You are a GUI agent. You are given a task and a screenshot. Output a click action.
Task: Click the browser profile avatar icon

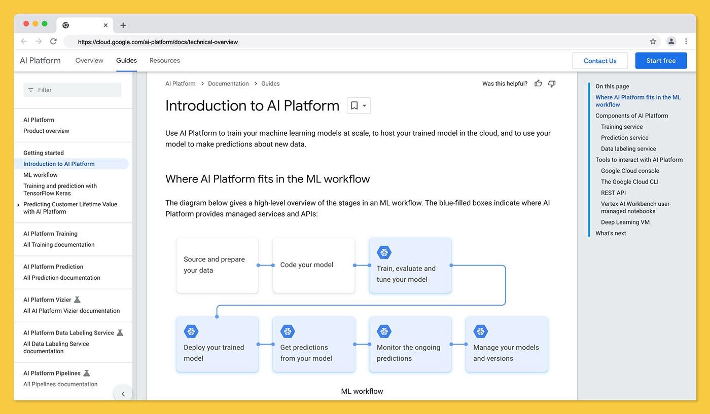[x=671, y=42]
